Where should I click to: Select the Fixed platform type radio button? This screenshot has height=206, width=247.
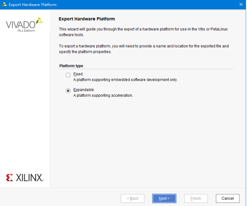(68, 75)
